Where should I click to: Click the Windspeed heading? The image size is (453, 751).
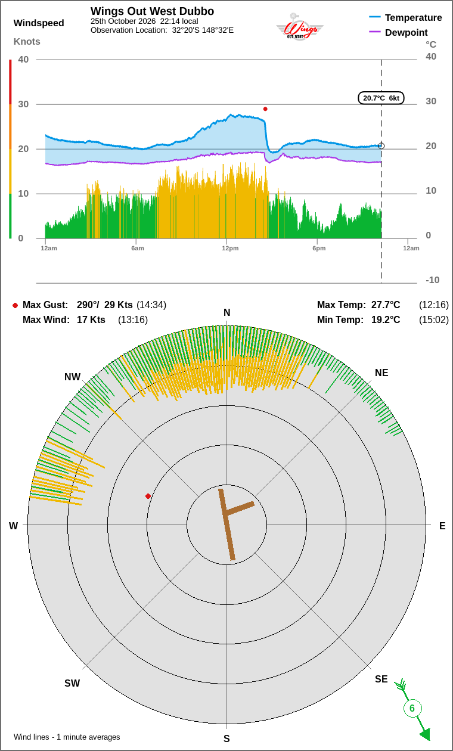(39, 23)
